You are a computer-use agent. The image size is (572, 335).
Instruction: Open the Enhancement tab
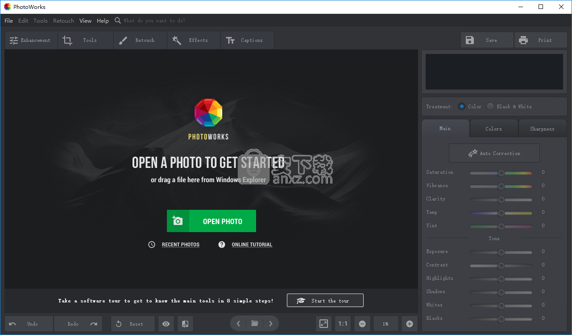31,40
